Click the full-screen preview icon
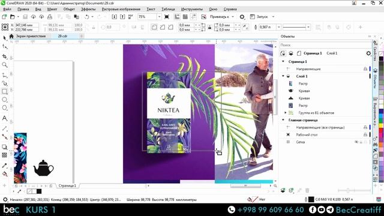The image size is (384, 216). coord(167,17)
